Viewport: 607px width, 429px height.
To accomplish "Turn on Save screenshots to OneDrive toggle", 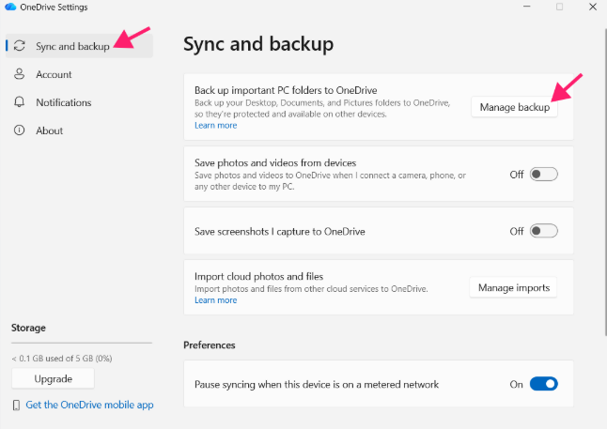I will pos(543,231).
